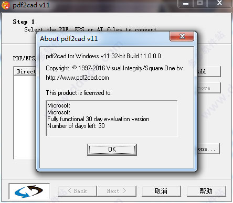Click the Directory column header in file list
This screenshot has height=203, width=233.
[26, 71]
